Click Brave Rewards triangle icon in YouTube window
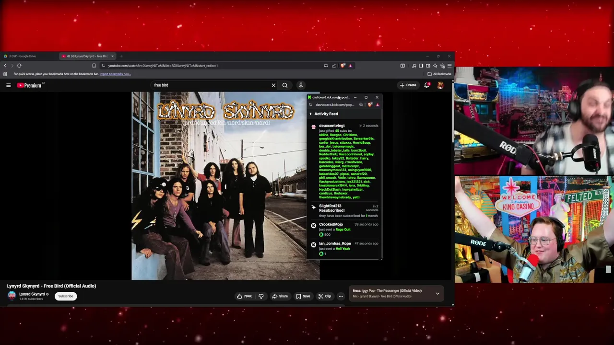This screenshot has width=614, height=345. [x=350, y=66]
